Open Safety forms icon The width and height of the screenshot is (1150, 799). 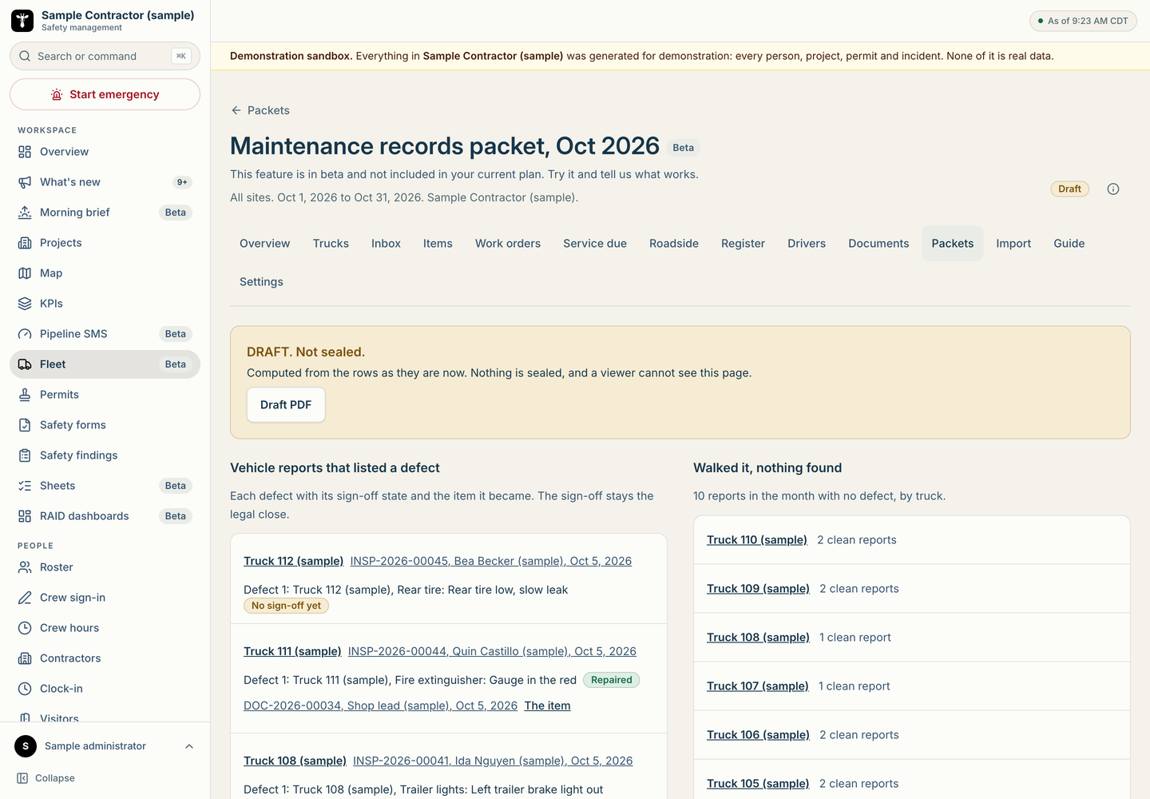(25, 425)
